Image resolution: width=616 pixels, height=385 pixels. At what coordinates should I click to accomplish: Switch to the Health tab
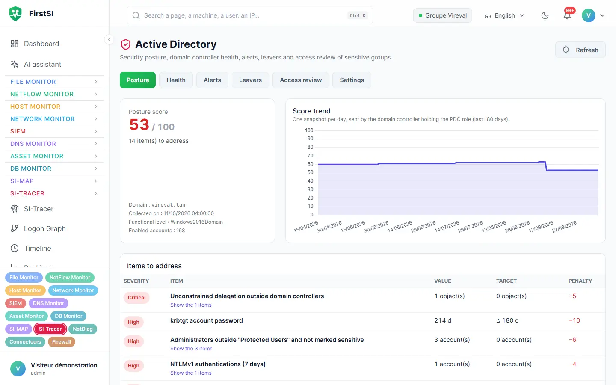[x=176, y=80]
